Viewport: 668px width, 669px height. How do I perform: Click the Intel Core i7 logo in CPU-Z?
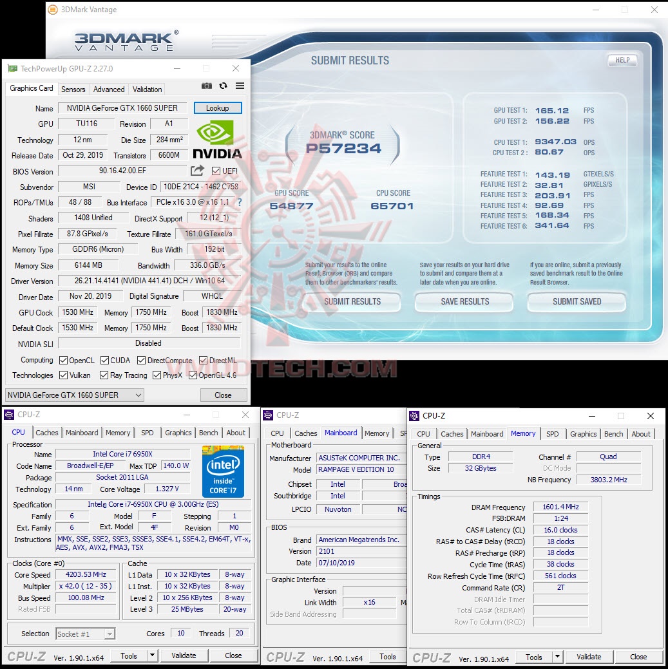(224, 471)
